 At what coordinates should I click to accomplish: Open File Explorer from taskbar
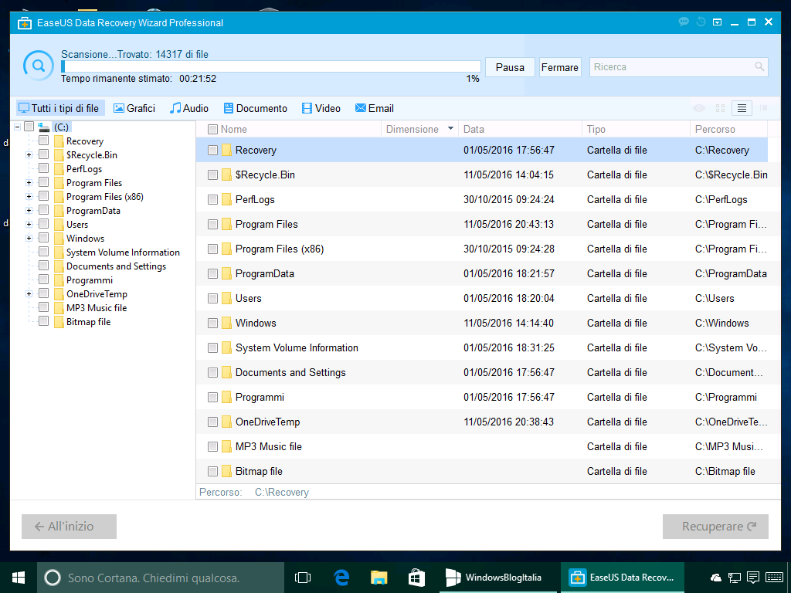(379, 578)
